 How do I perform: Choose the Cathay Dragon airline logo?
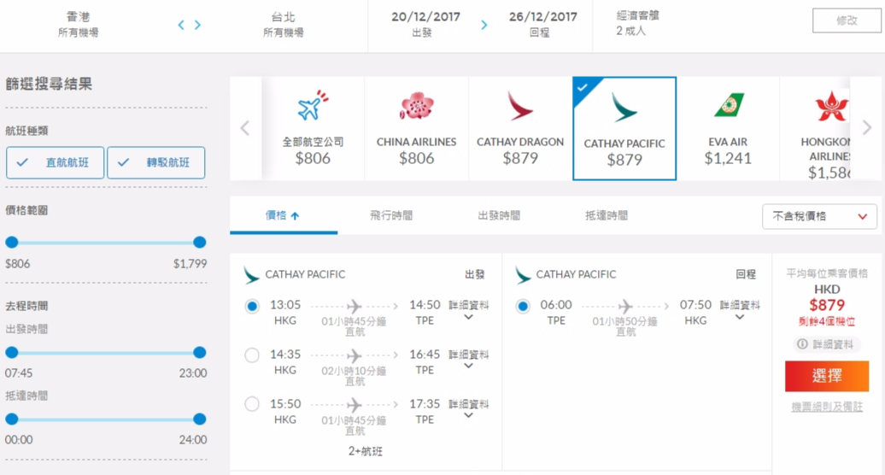click(x=520, y=106)
